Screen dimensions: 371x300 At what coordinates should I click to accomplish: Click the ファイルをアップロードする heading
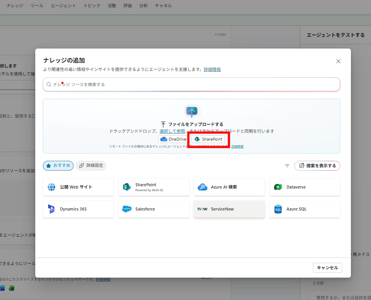[196, 124]
